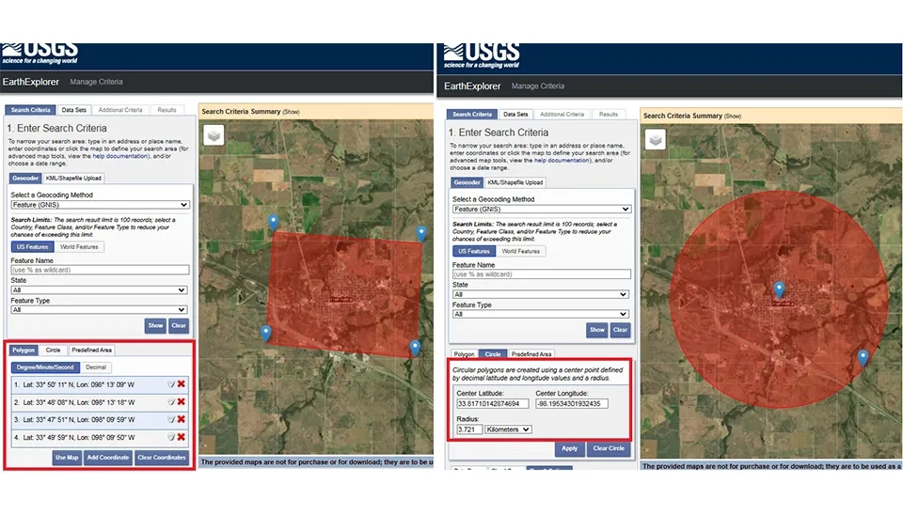Delete coordinate 3 with red X

click(182, 419)
